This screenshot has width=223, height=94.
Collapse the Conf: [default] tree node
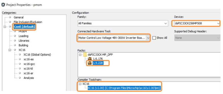tap(5, 27)
